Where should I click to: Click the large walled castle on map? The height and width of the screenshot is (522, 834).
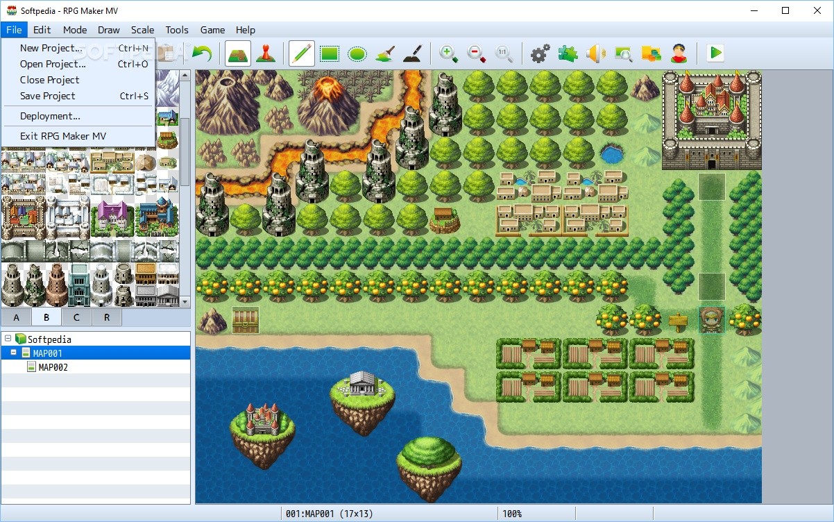click(712, 119)
